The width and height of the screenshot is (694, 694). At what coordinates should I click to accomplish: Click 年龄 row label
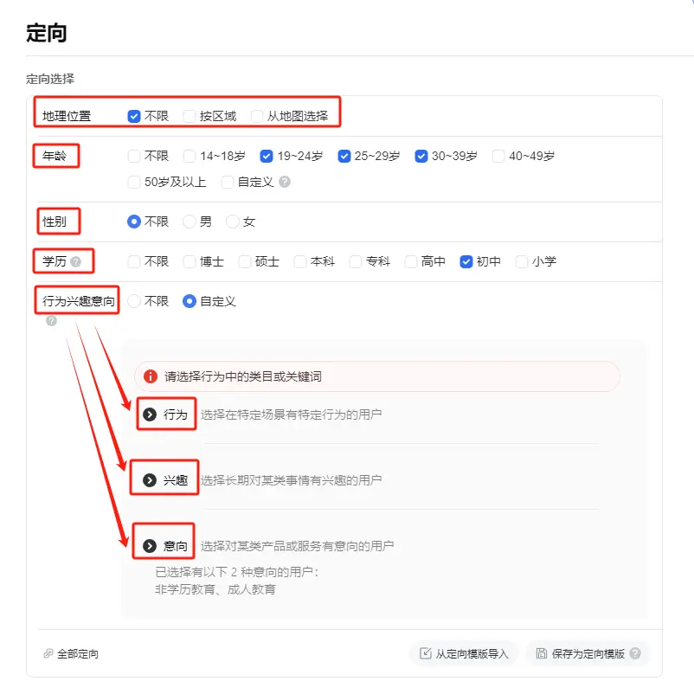[54, 156]
